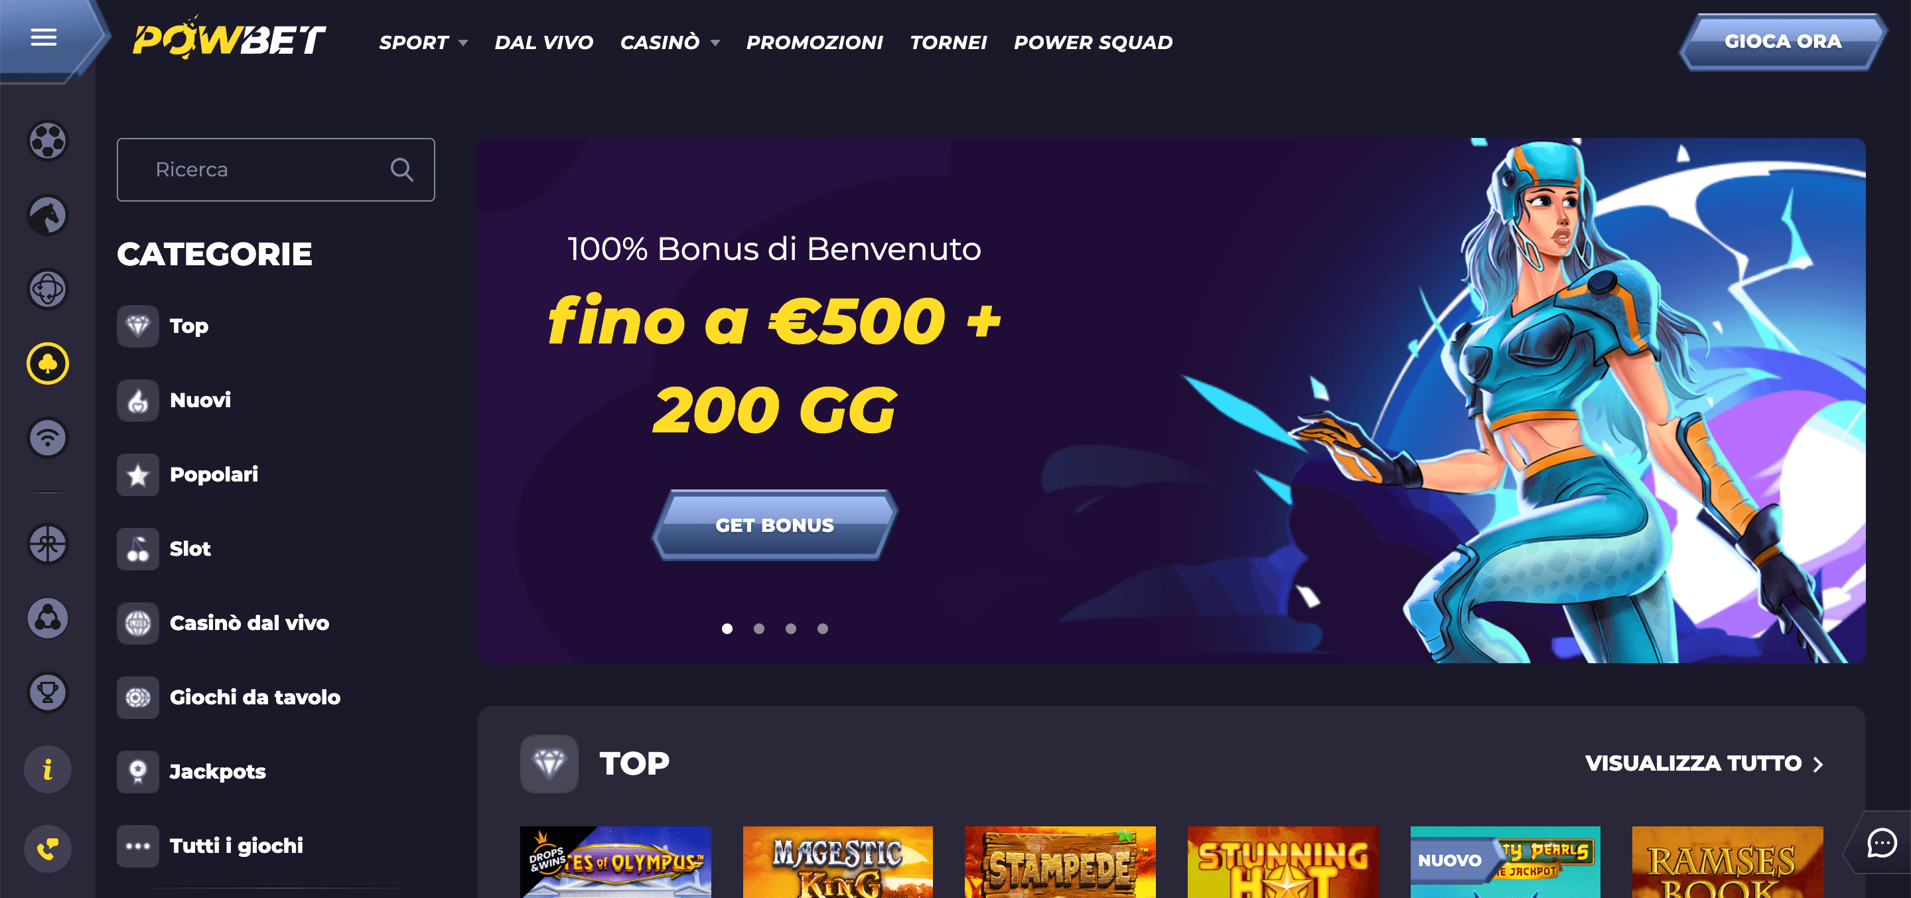The image size is (1911, 898).
Task: Open the hamburger menu icon
Action: (44, 37)
